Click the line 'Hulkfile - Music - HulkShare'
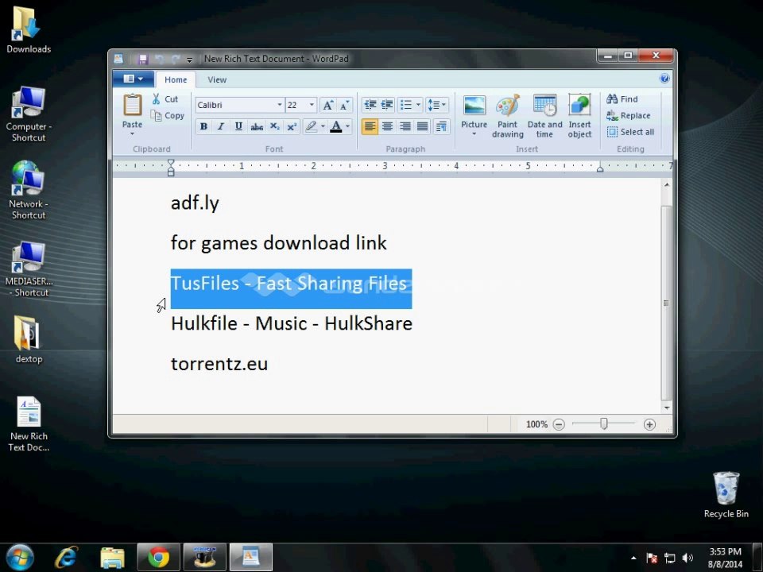 pyautogui.click(x=292, y=323)
